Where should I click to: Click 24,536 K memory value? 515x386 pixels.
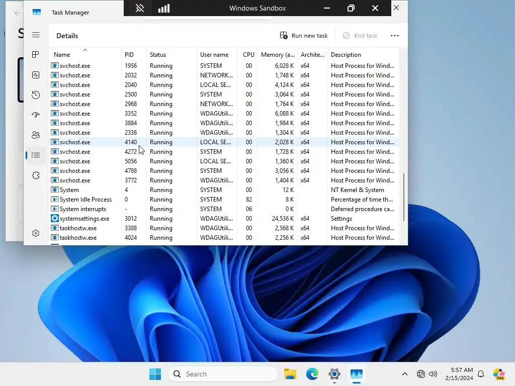click(x=283, y=218)
